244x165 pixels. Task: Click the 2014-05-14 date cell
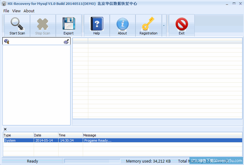tap(46, 140)
